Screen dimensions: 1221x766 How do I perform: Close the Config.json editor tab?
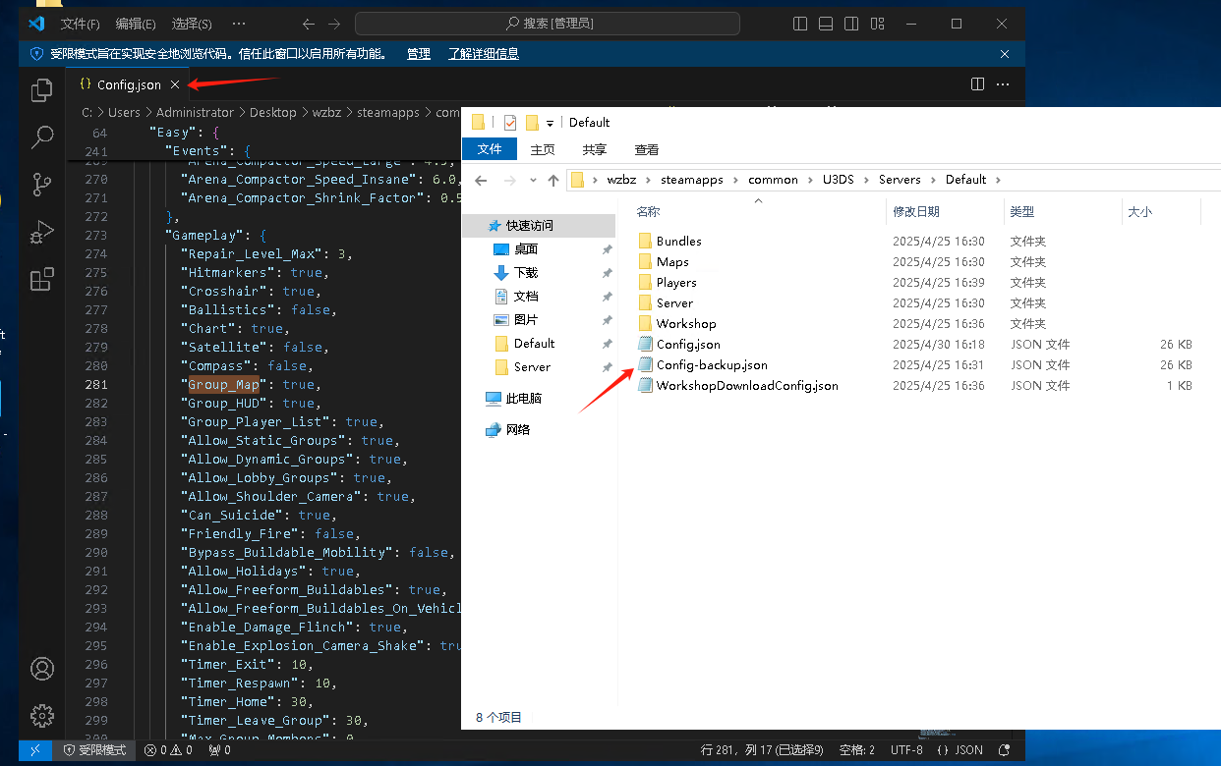[x=175, y=85]
